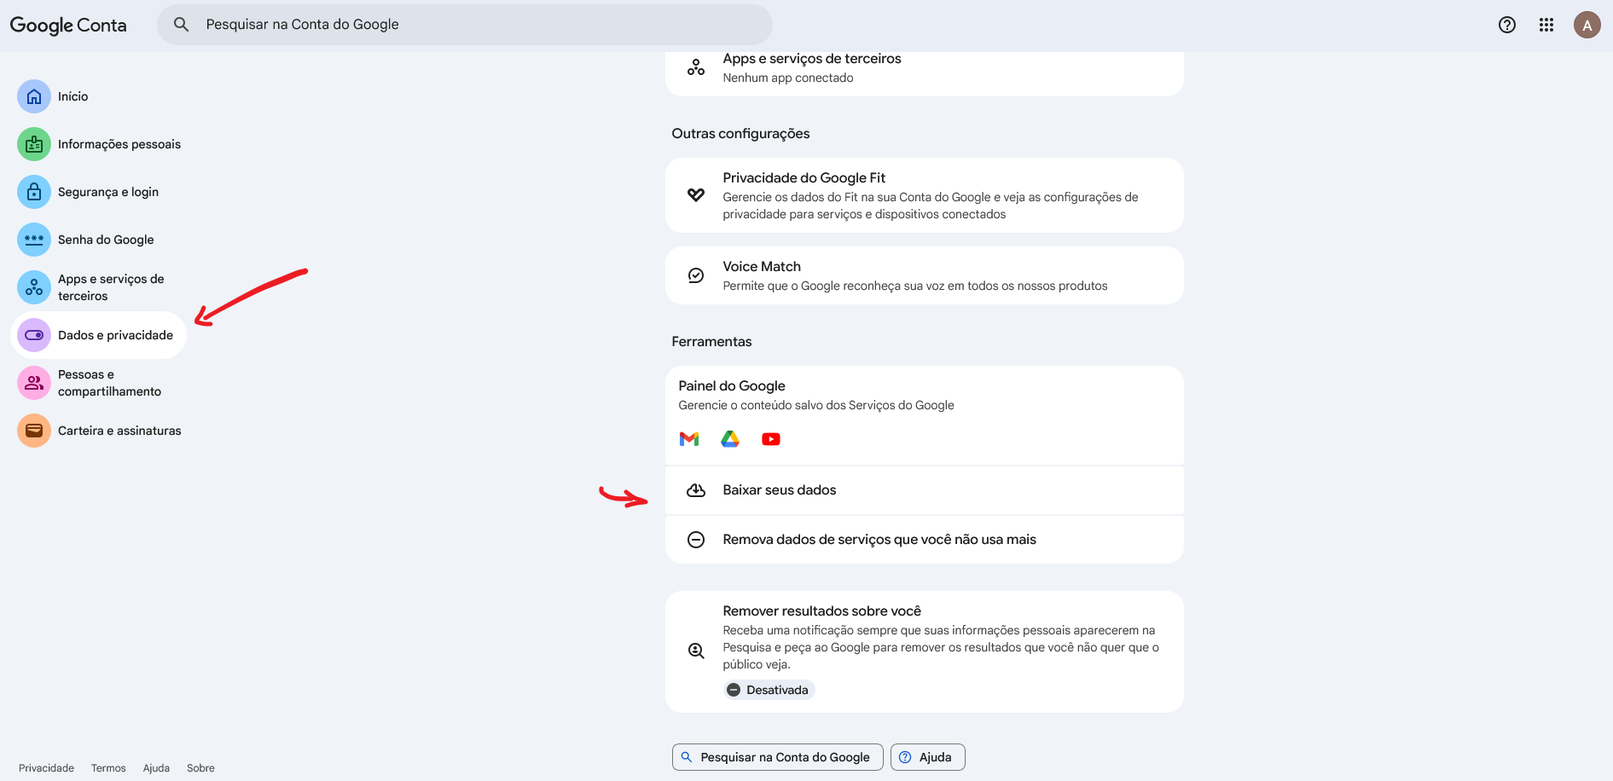
Task: Open Remova dados de serviços que você não usa mais
Action: click(x=925, y=540)
